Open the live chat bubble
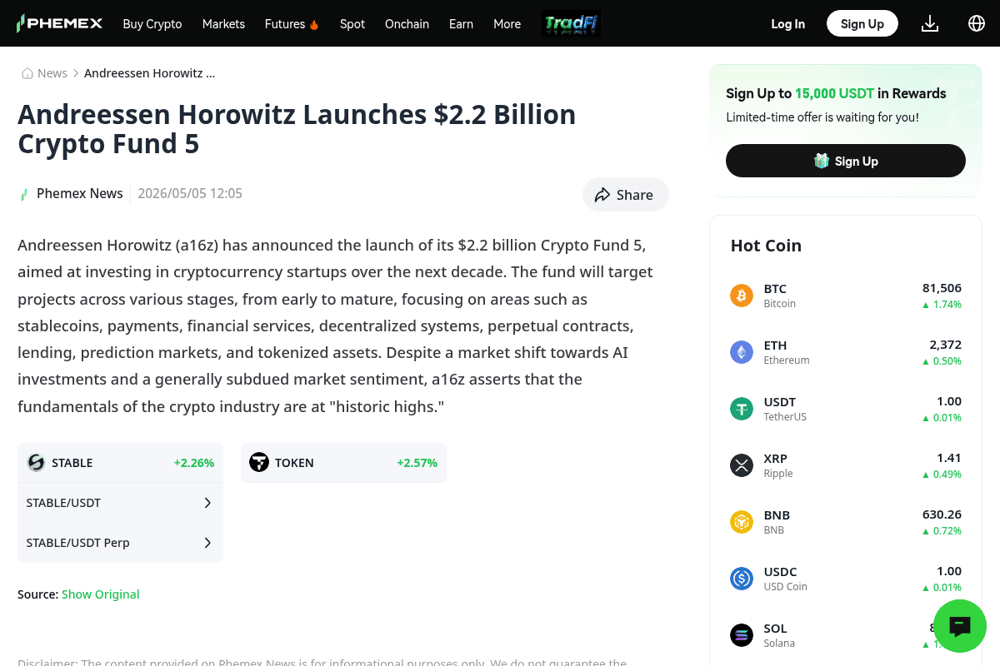Image resolution: width=1000 pixels, height=666 pixels. [960, 626]
